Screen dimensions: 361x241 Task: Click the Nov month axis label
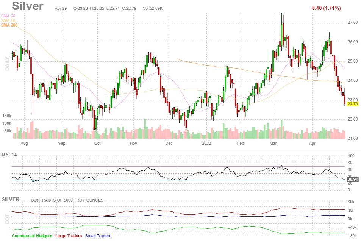pyautogui.click(x=133, y=143)
